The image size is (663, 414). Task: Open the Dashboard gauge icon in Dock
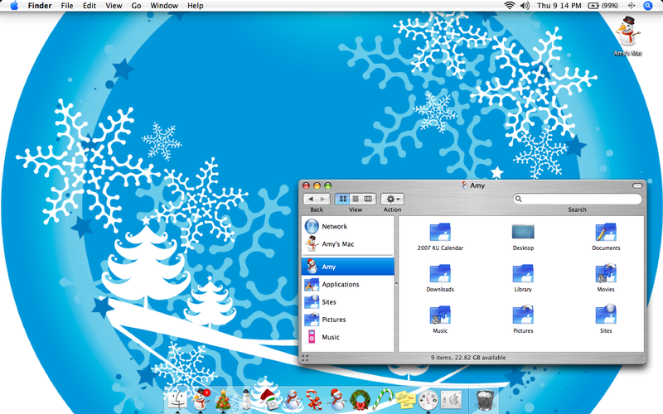pos(428,399)
